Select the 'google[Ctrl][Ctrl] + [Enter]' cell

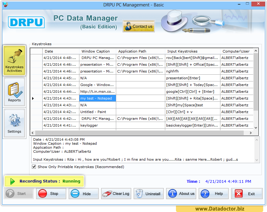tap(193, 92)
